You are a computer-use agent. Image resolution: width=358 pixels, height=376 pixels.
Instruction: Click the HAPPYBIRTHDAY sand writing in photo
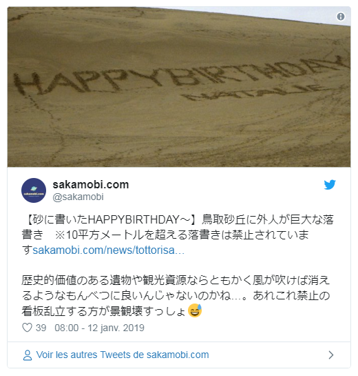pyautogui.click(x=180, y=75)
